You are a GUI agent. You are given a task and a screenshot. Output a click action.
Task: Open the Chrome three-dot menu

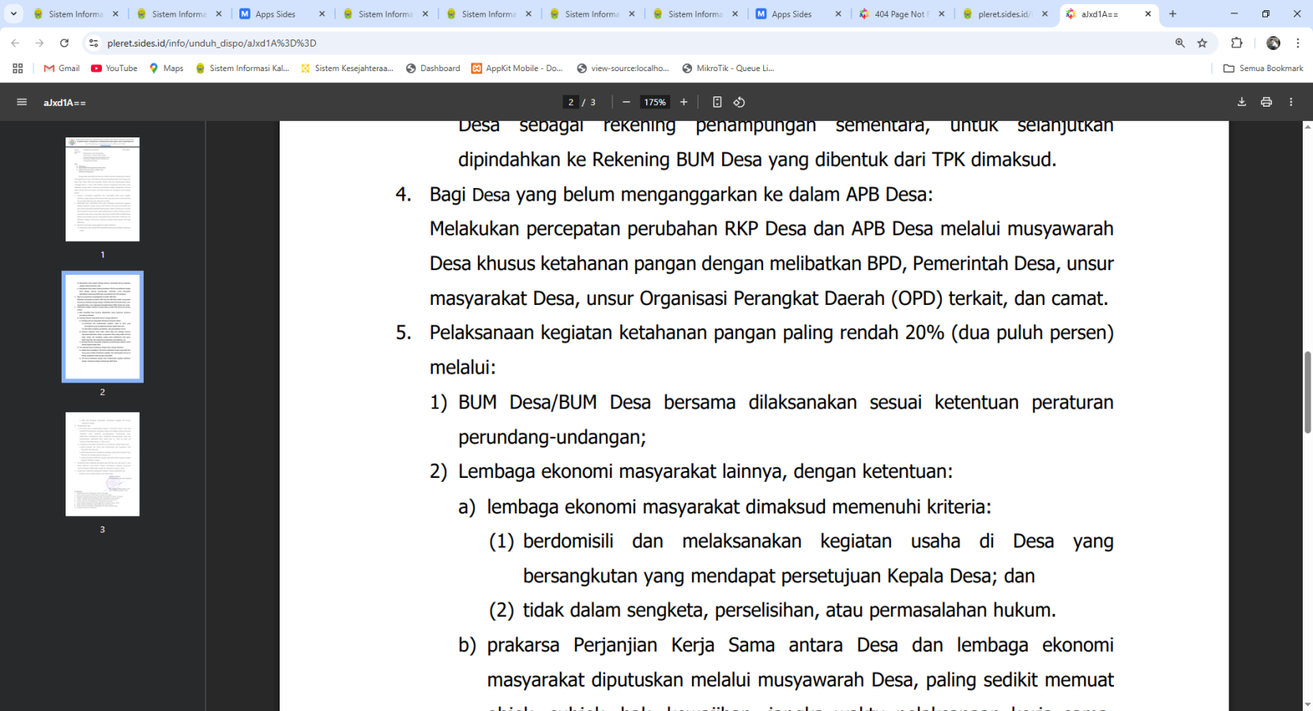pos(1298,43)
